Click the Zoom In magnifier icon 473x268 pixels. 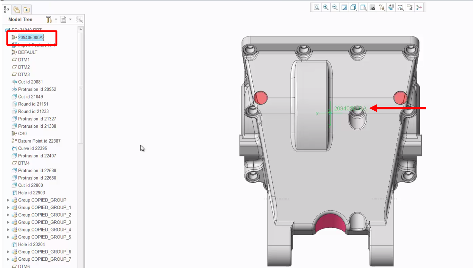[x=326, y=7]
